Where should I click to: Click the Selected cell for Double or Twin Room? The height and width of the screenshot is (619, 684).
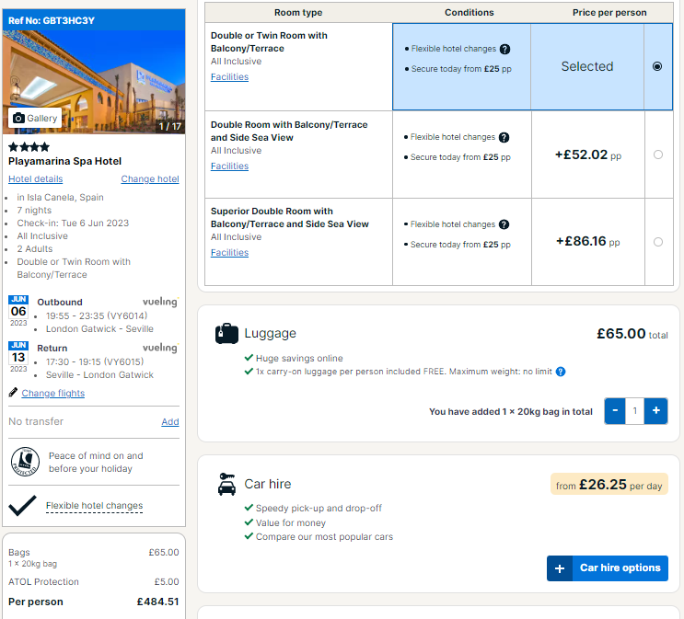click(x=587, y=66)
